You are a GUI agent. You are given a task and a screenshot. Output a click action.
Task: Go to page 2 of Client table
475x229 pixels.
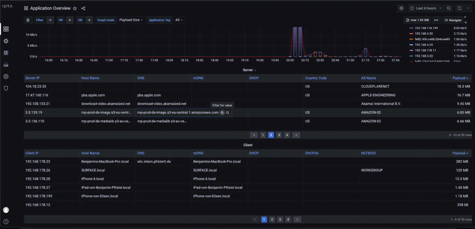272,220
